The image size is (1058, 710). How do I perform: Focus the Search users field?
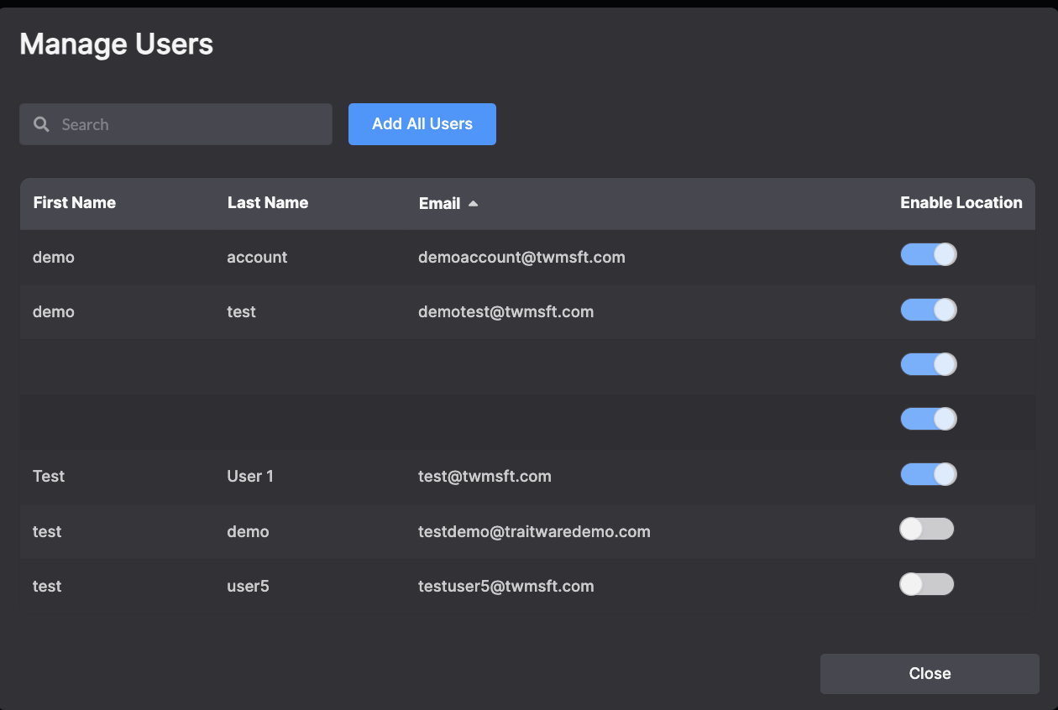pos(175,124)
